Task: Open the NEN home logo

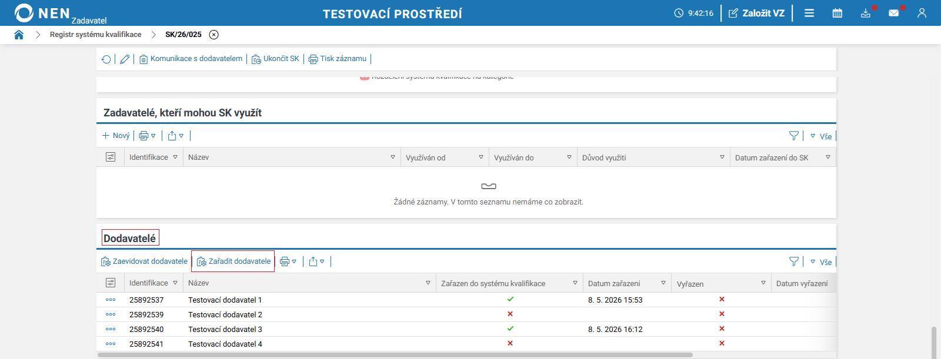Action: tap(60, 14)
